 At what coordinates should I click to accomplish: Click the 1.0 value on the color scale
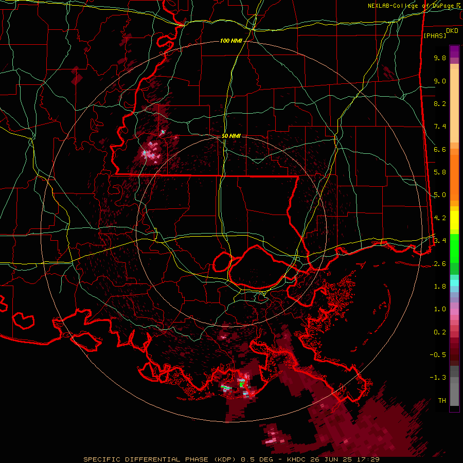pos(440,309)
